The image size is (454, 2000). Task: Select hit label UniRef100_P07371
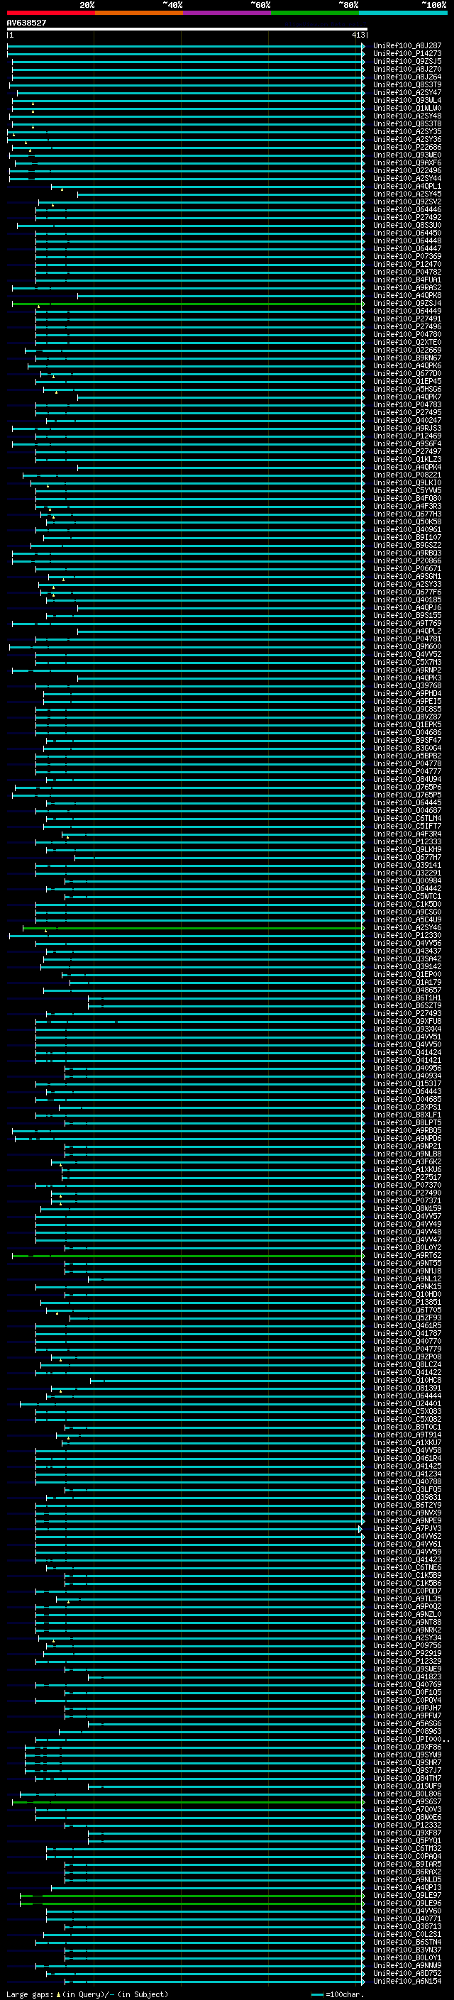[407, 1201]
